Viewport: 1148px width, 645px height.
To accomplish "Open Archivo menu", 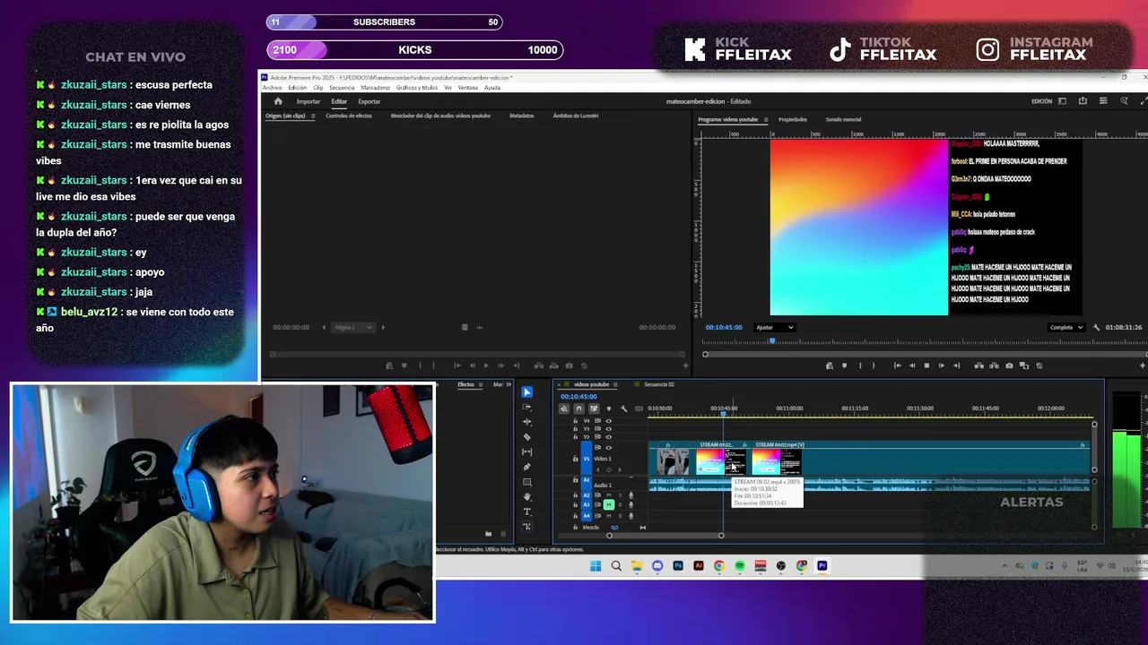I will point(272,88).
